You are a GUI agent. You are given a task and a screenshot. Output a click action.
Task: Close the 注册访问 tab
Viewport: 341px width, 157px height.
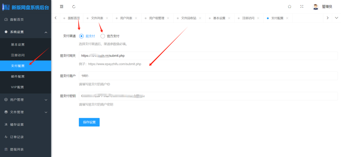(x=258, y=18)
